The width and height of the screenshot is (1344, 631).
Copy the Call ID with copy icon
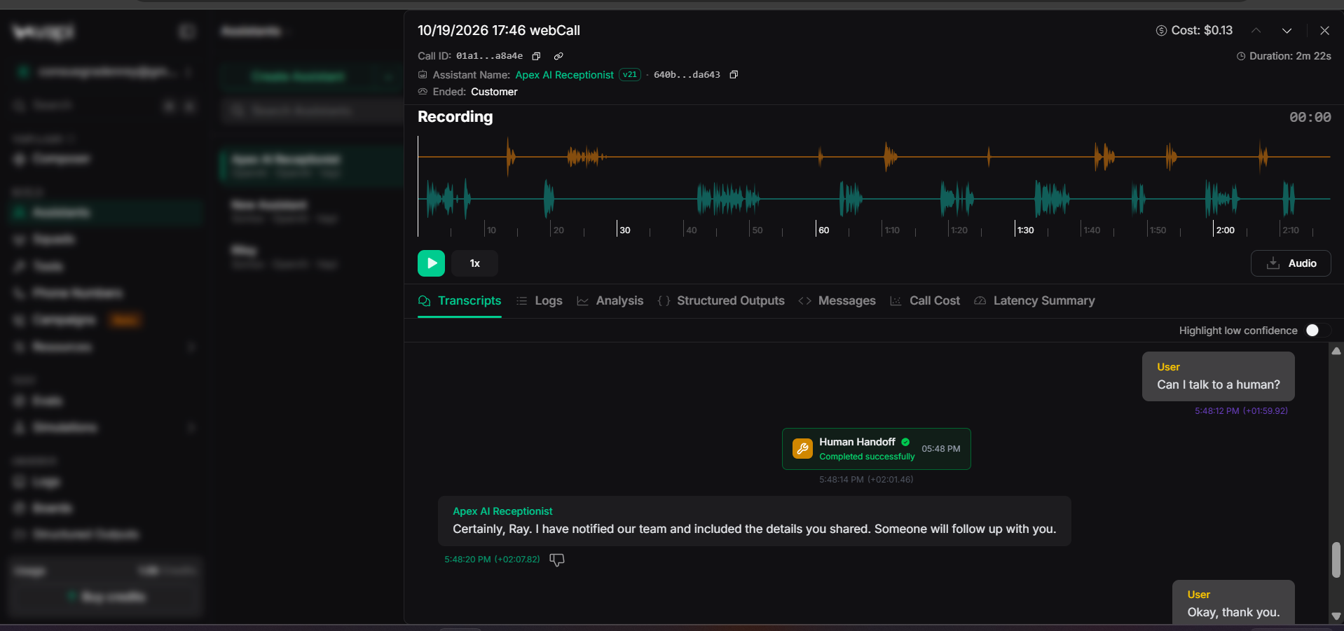click(536, 56)
